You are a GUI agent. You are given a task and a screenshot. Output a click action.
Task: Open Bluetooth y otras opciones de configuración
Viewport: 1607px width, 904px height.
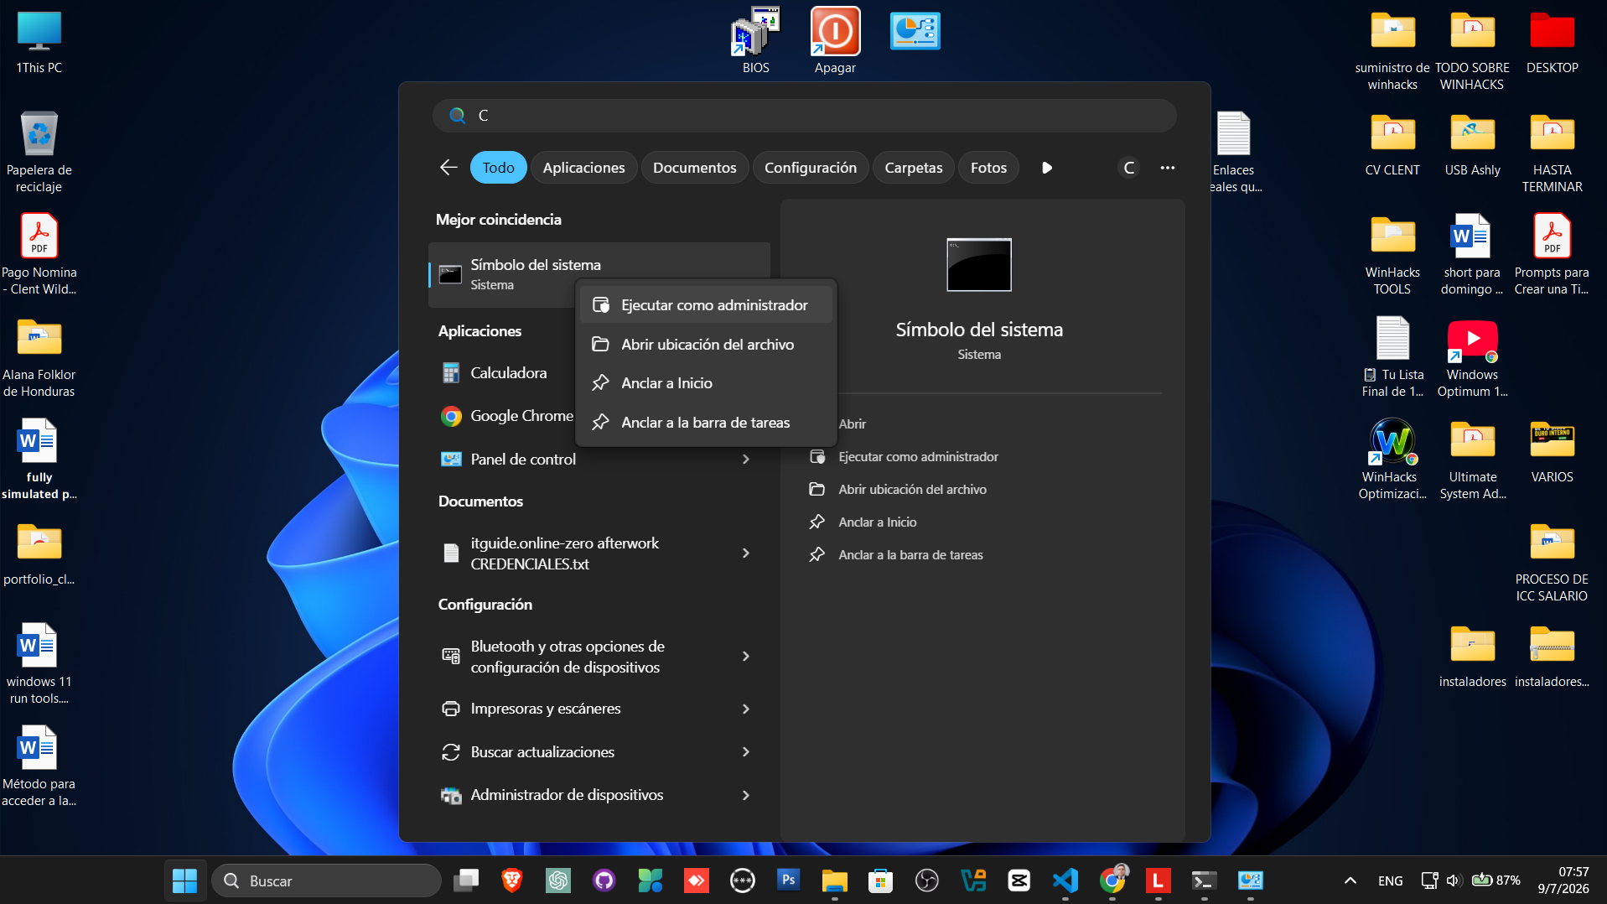coord(567,657)
